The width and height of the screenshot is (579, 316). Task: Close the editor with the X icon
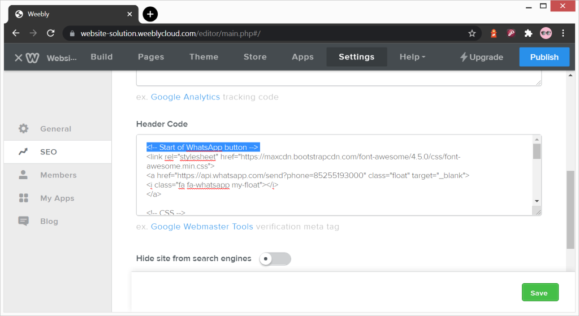[19, 58]
